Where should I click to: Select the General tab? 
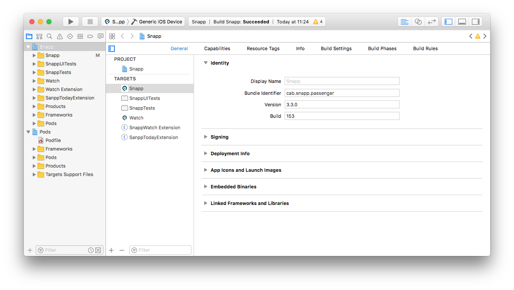pos(179,48)
